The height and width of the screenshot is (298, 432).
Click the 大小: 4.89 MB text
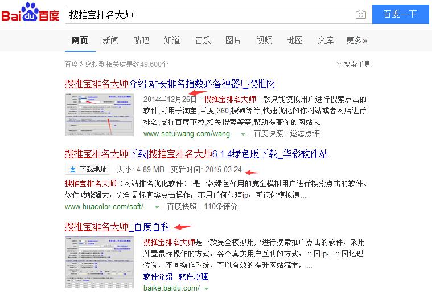point(141,169)
